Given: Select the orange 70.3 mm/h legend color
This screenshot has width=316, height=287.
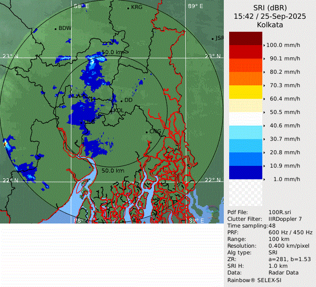Looking at the screenshot, I should coord(245,79).
